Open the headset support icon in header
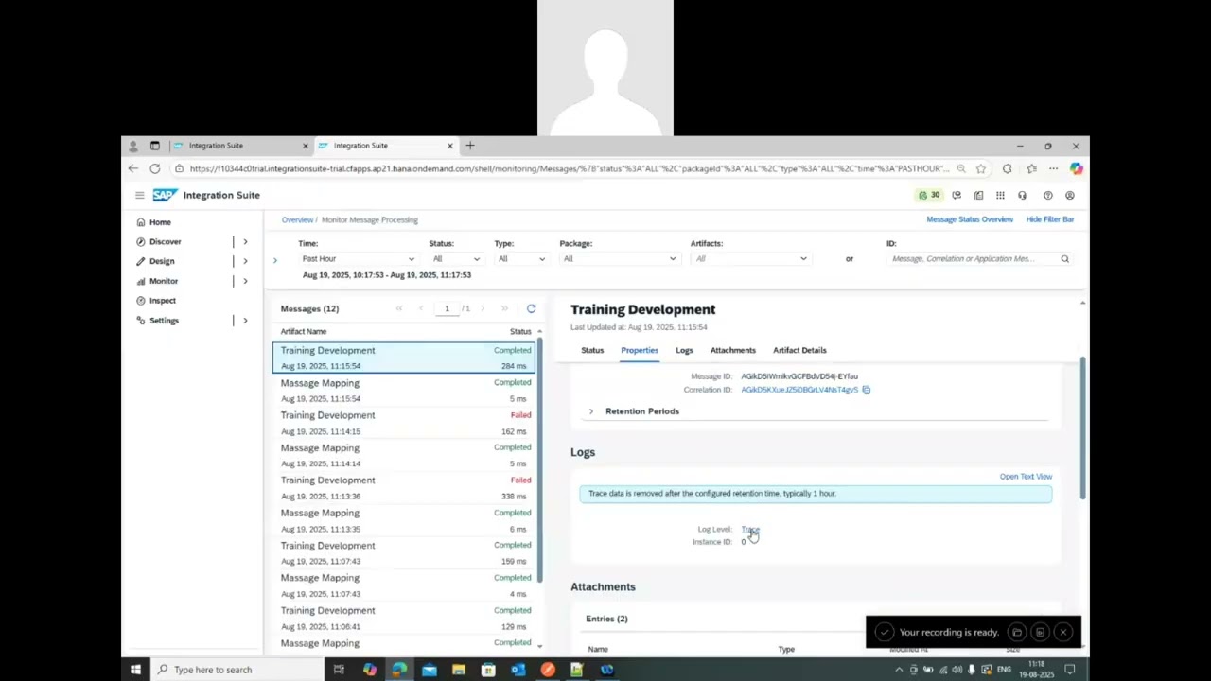This screenshot has width=1211, height=681. [x=1022, y=196]
